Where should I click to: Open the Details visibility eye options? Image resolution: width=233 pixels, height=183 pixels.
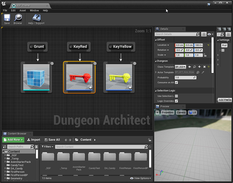click(x=210, y=34)
